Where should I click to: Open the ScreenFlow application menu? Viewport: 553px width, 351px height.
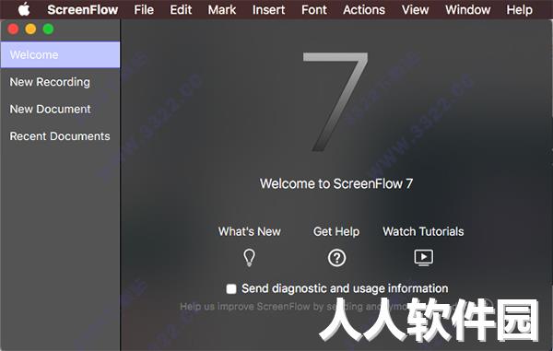83,9
